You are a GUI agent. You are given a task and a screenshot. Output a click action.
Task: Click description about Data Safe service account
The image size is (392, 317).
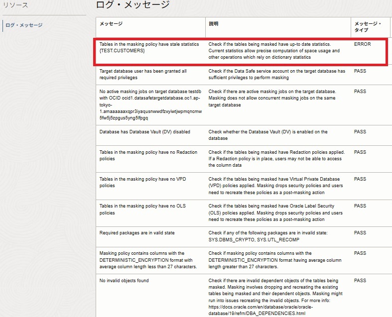coord(277,74)
